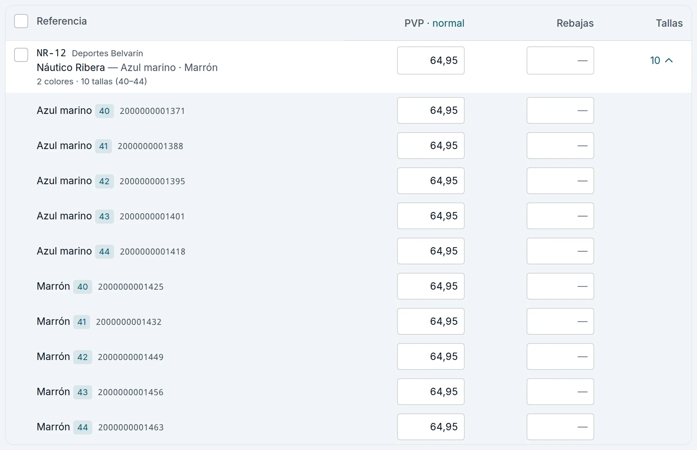The width and height of the screenshot is (697, 450).
Task: Set Rebajas for Azul marino 43
Action: point(560,216)
